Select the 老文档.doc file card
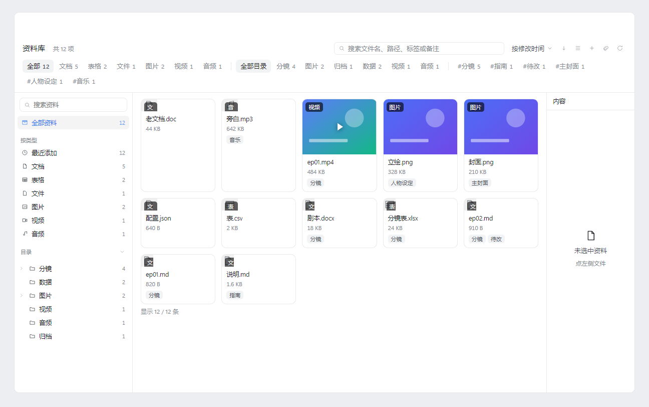The image size is (649, 407). pyautogui.click(x=178, y=145)
